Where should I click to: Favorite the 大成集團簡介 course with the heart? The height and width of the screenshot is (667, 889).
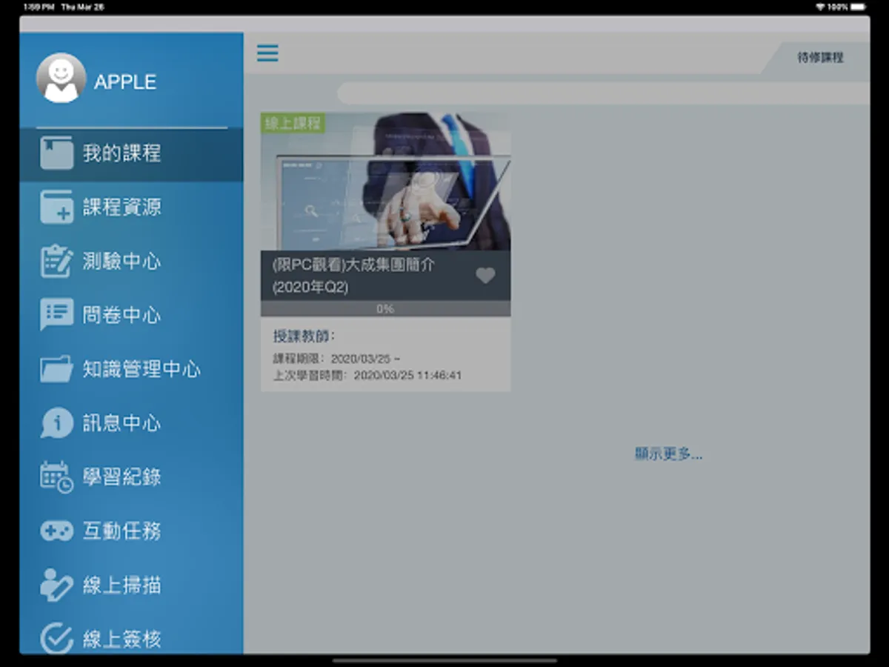coord(486,275)
